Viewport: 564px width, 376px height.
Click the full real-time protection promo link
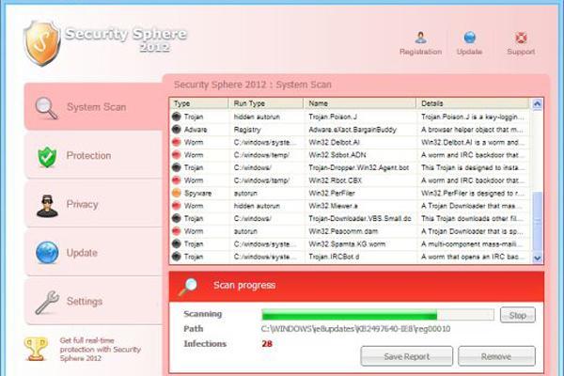pos(100,349)
